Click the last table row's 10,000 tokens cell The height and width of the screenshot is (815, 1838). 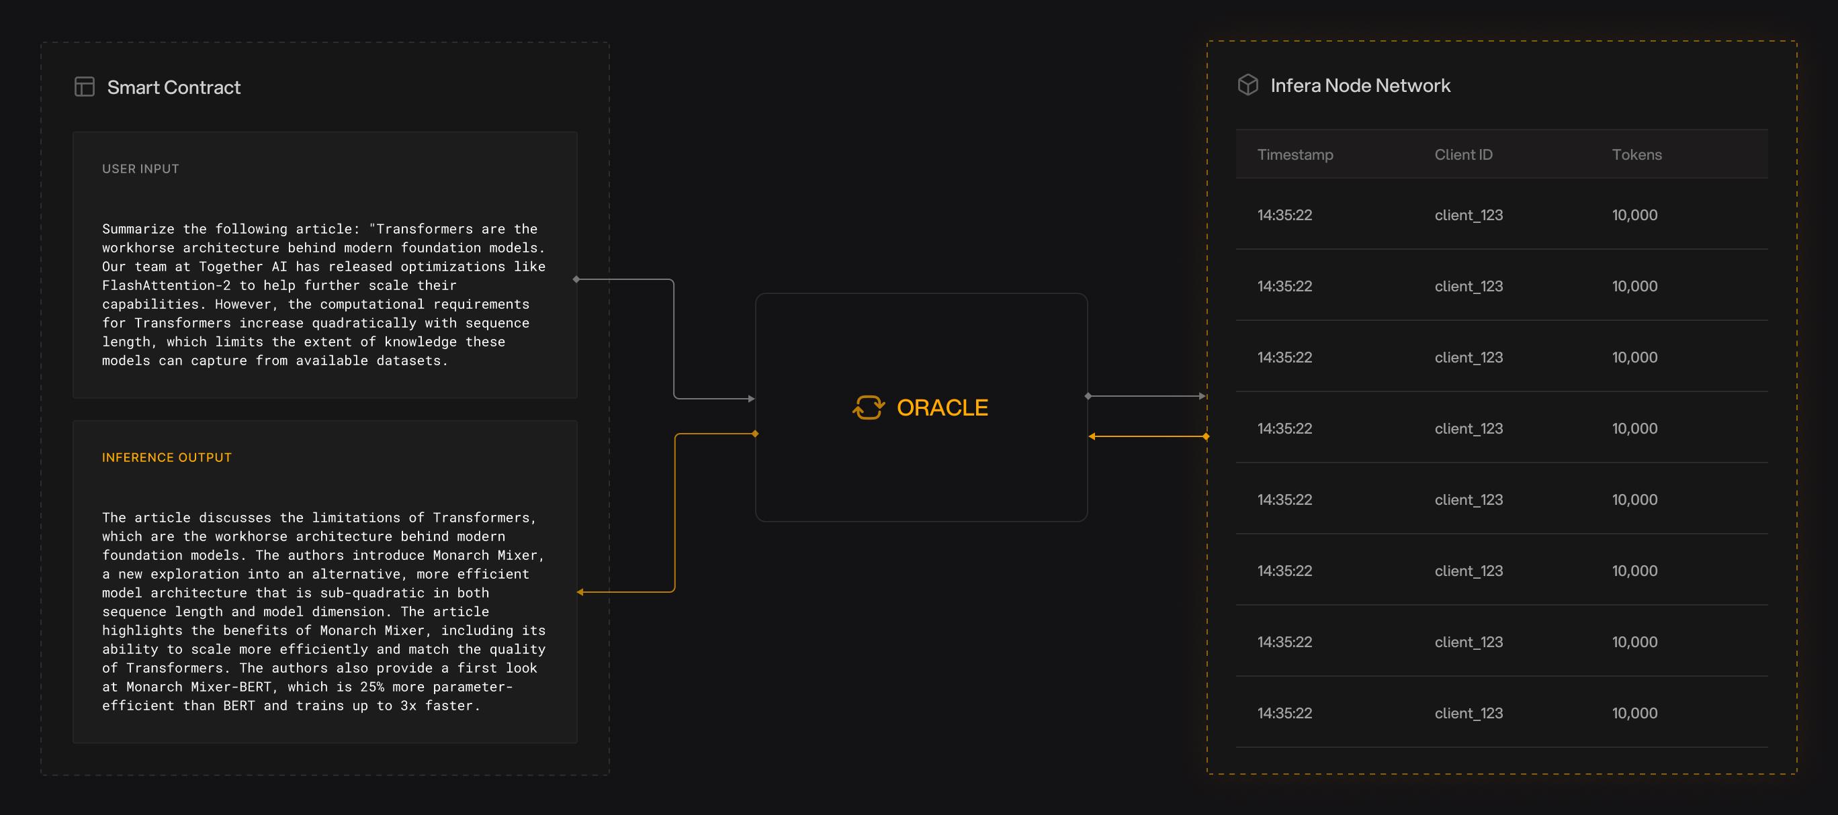click(1634, 713)
